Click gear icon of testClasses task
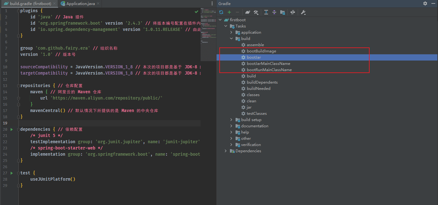 coord(244,114)
